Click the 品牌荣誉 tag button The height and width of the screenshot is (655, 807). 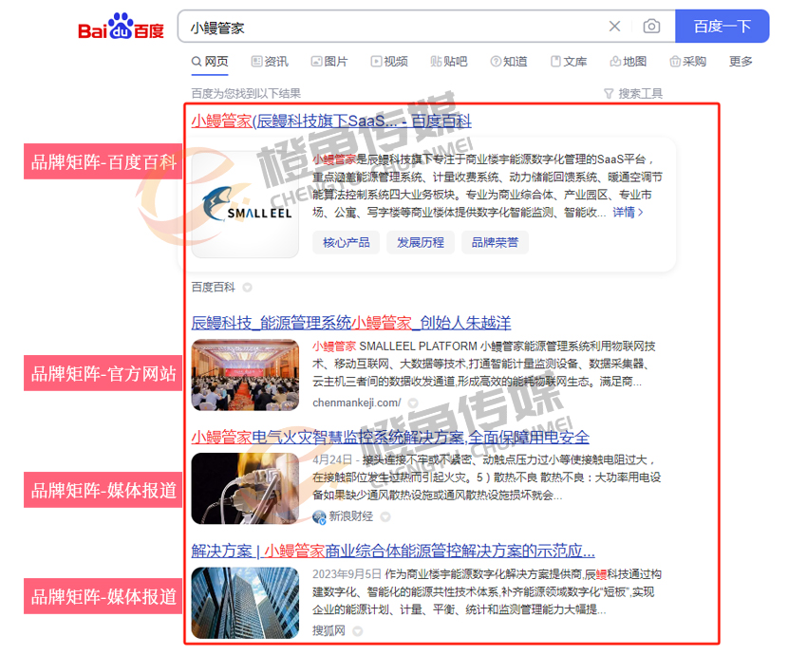pyautogui.click(x=495, y=242)
